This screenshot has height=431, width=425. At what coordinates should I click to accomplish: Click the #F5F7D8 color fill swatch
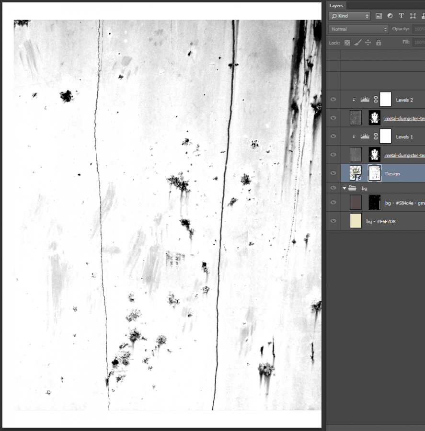point(355,221)
